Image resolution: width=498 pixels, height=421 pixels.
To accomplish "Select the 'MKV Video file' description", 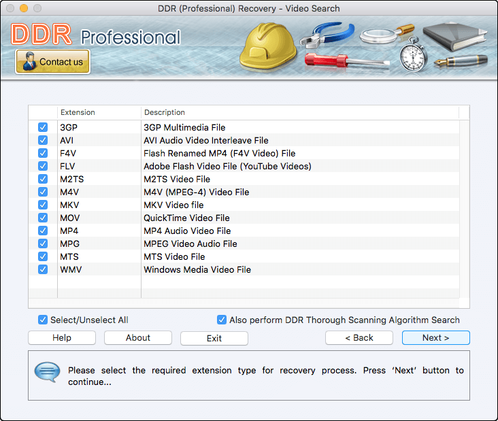I will (x=173, y=205).
